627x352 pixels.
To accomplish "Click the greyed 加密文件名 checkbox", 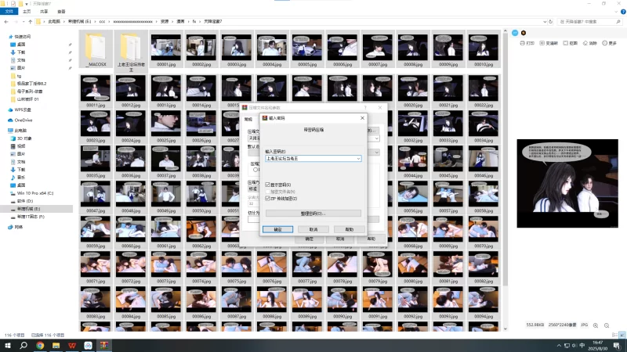I will (267, 192).
